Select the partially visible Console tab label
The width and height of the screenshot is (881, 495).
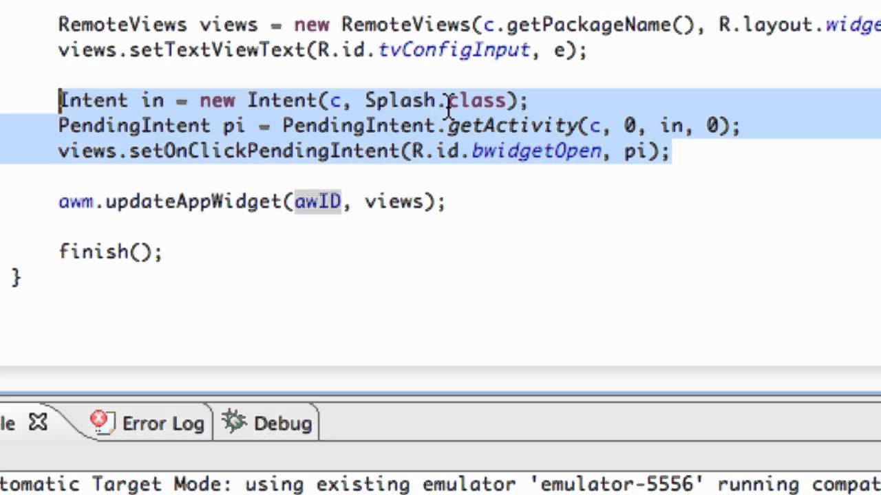[7, 423]
